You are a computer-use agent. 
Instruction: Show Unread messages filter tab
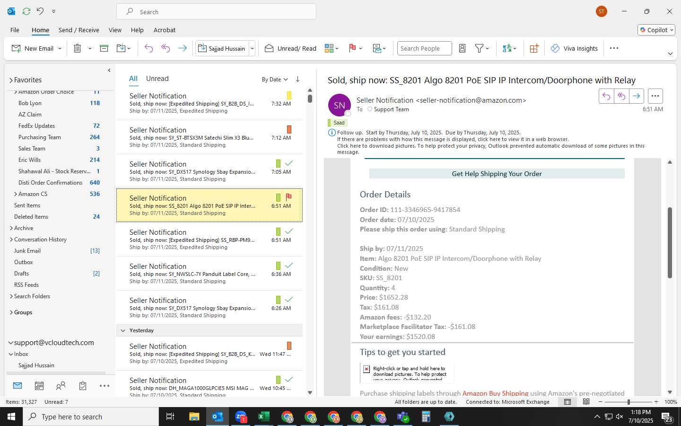click(157, 79)
